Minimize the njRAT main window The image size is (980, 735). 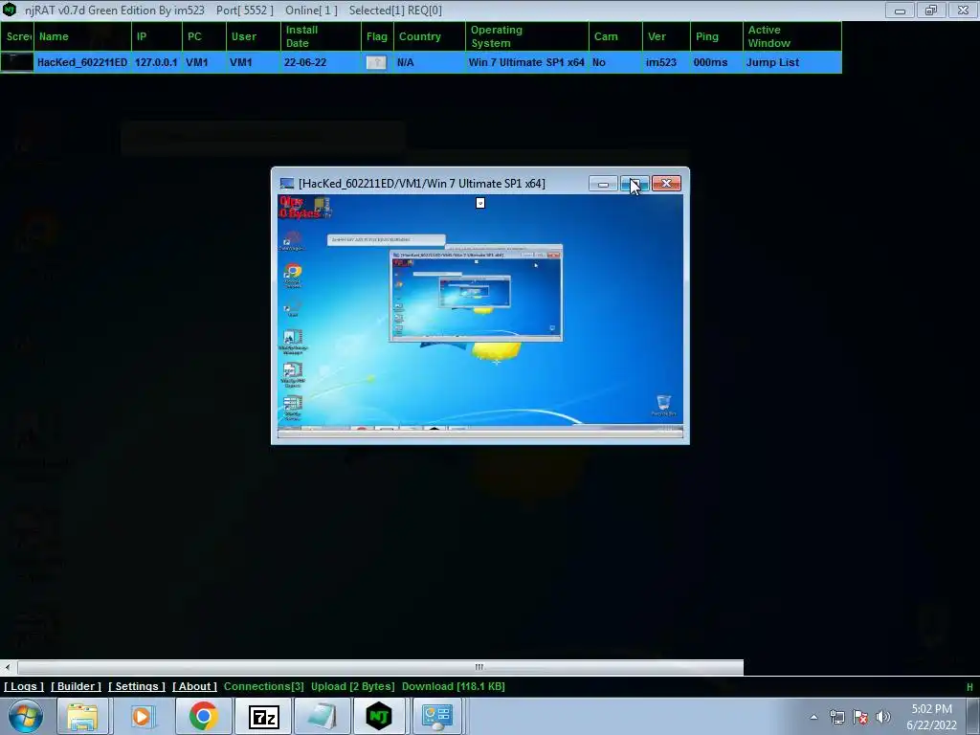[900, 10]
